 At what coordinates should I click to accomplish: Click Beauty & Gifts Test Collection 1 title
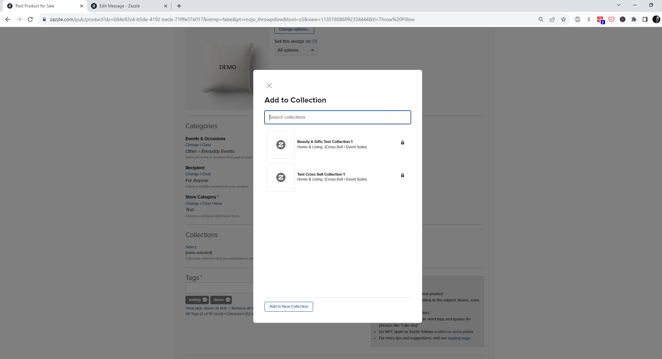(x=325, y=142)
